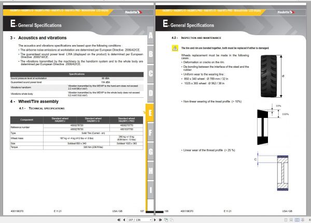Click the "Inspection and maintenance" subheading

tap(201, 38)
